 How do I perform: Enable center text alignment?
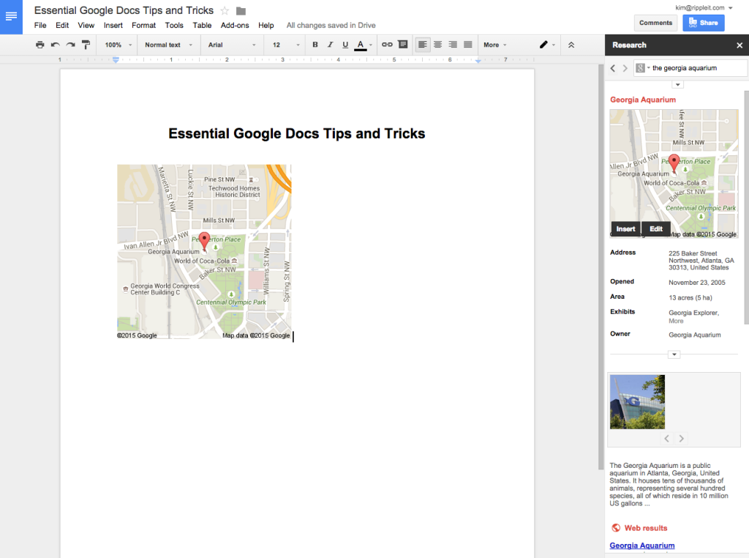tap(437, 45)
